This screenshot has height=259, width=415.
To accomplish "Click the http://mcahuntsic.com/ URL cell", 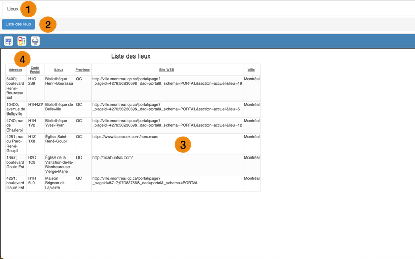I will (167, 165).
